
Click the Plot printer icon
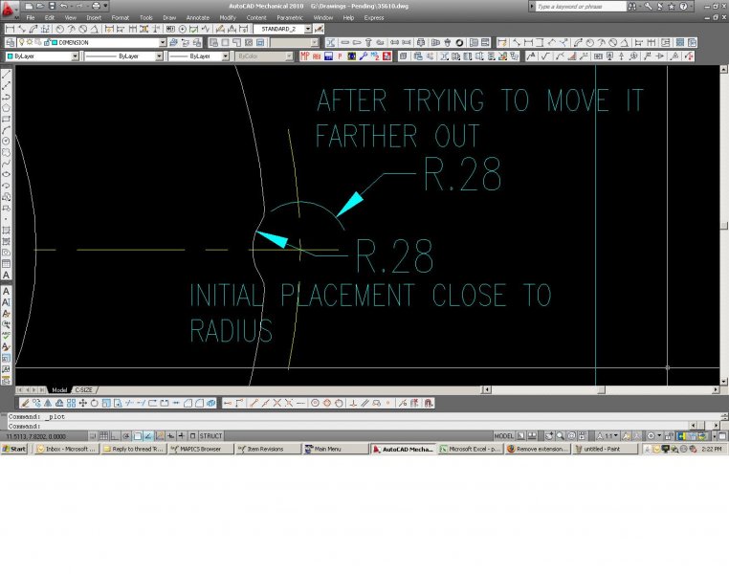[x=96, y=6]
